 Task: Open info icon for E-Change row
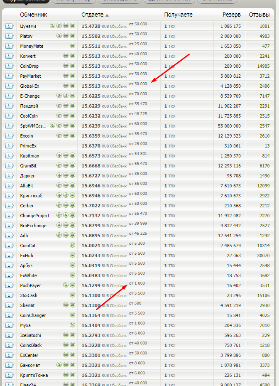10,96
